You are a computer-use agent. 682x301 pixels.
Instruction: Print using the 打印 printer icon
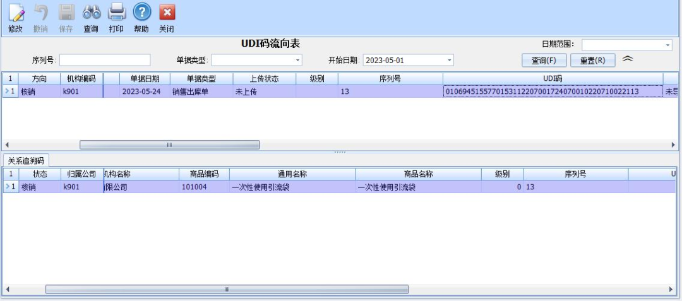click(x=116, y=13)
